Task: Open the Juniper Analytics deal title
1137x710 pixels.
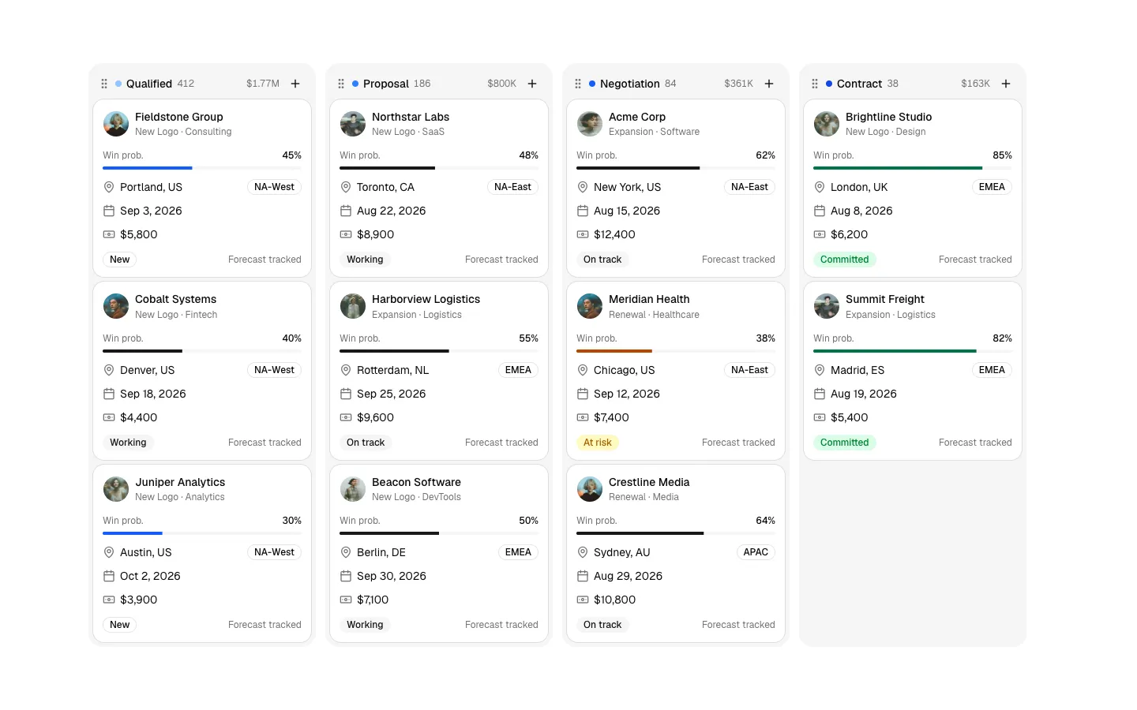Action: pyautogui.click(x=180, y=482)
